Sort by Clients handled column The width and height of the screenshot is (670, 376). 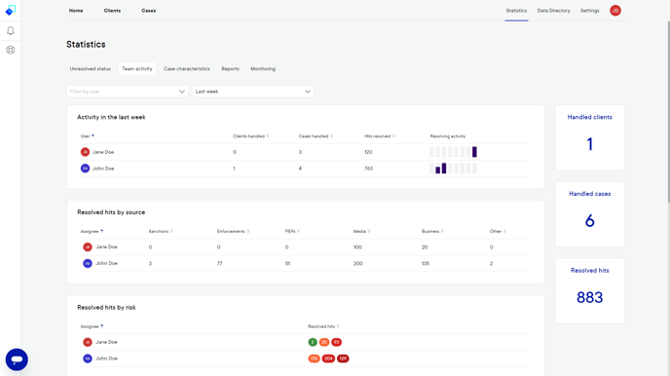click(251, 136)
